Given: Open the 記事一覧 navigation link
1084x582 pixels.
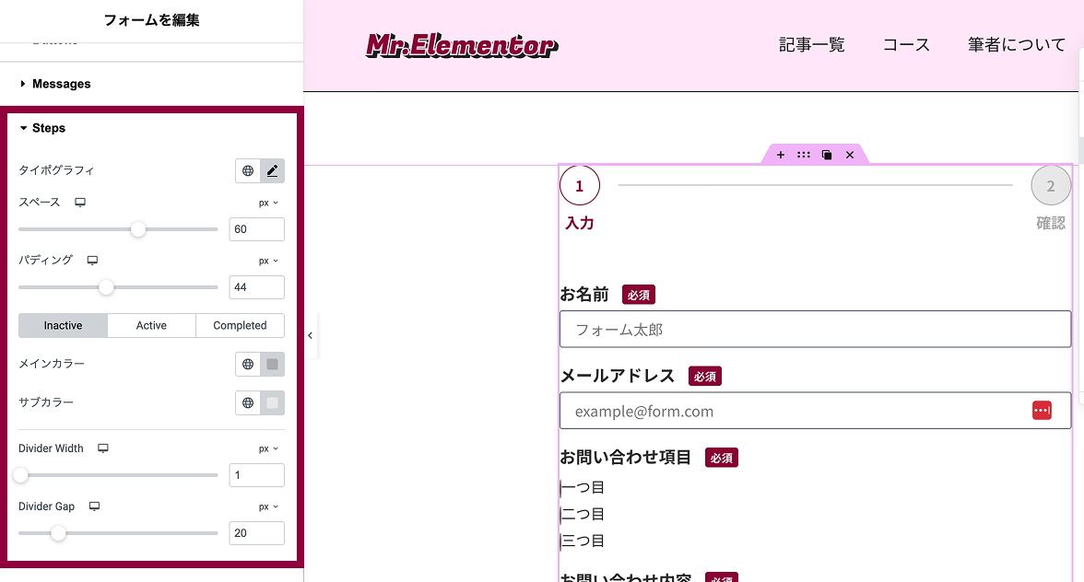Looking at the screenshot, I should pyautogui.click(x=811, y=45).
